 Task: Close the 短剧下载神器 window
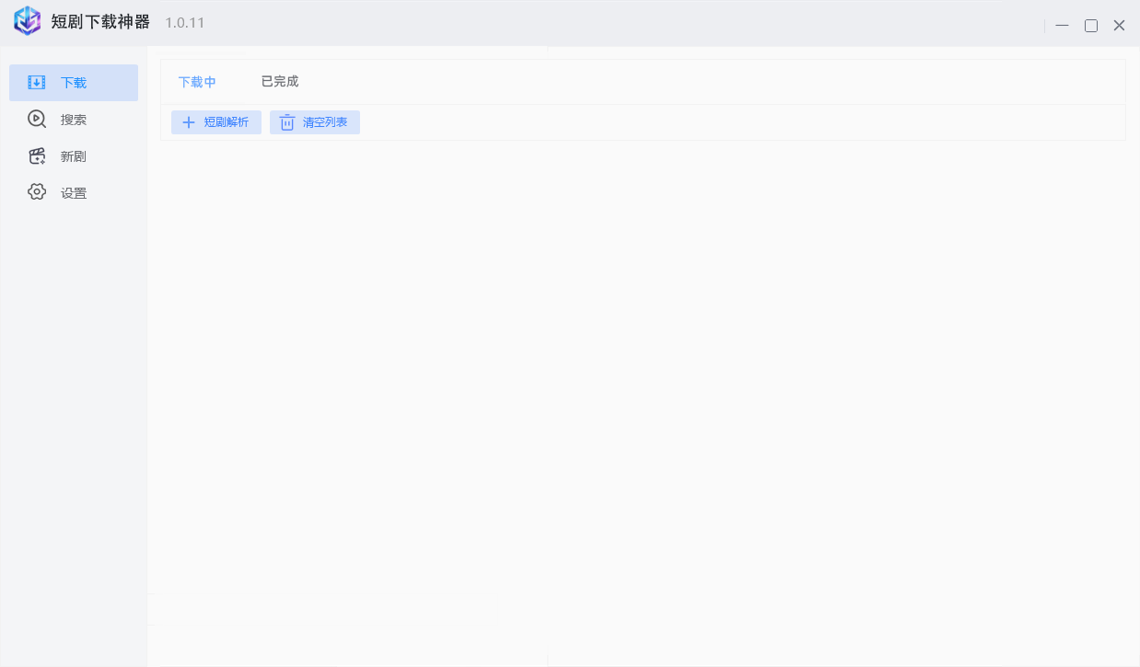[x=1120, y=26]
